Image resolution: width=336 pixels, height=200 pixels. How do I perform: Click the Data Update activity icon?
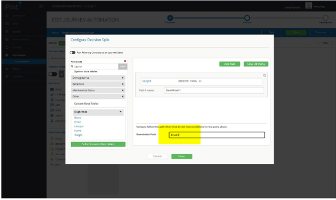(x=52, y=100)
